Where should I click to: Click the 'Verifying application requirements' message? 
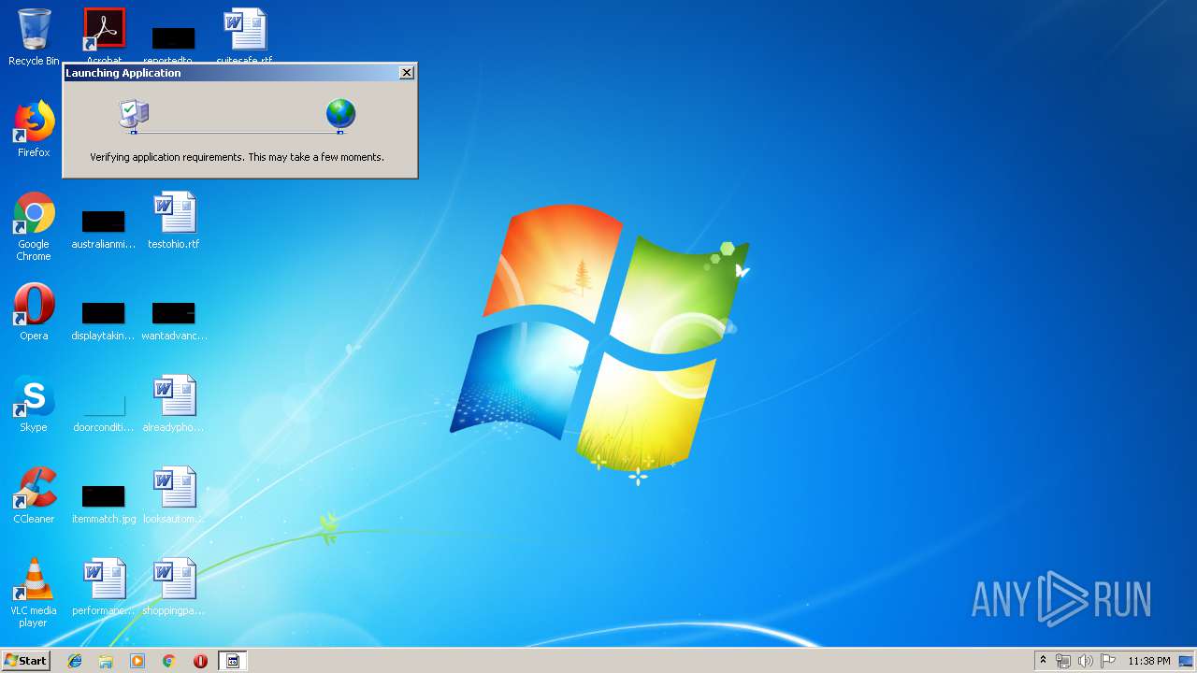pos(237,157)
